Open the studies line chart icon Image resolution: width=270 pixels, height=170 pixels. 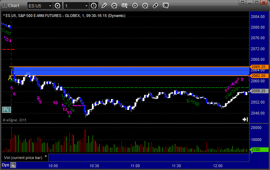[114, 6]
